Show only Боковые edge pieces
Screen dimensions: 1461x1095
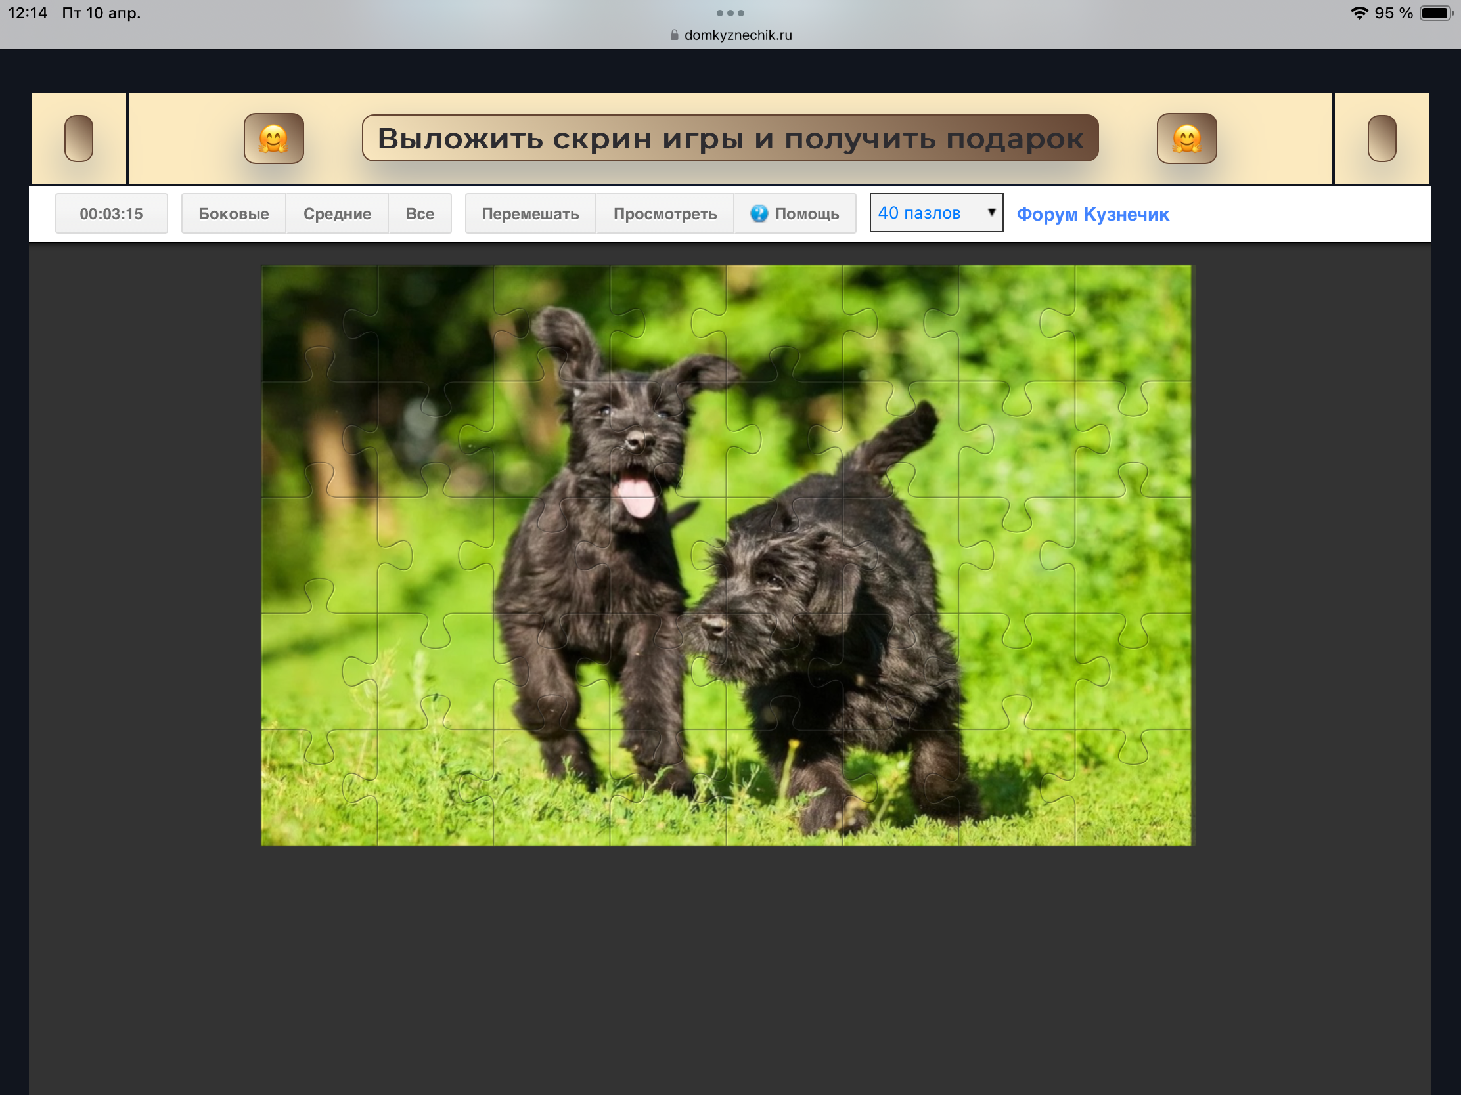(233, 214)
